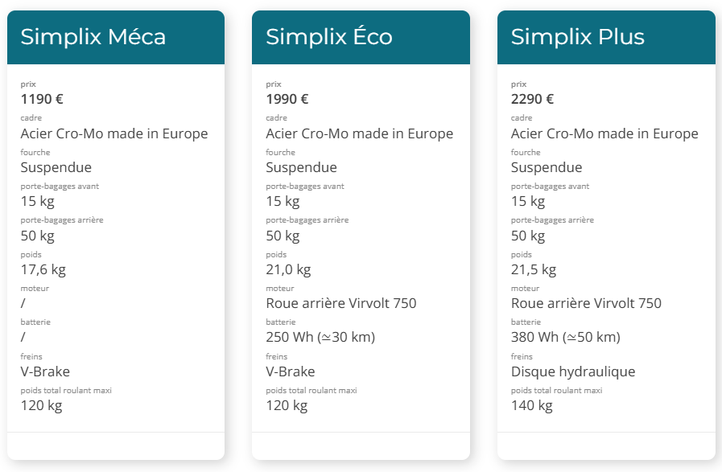Click V-Brake in the Simplix Éco card
Screen dimensions: 722x472
(x=291, y=371)
